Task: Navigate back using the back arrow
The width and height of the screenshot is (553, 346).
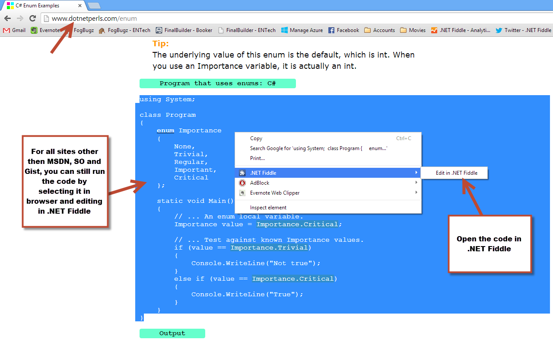Action: coord(7,19)
